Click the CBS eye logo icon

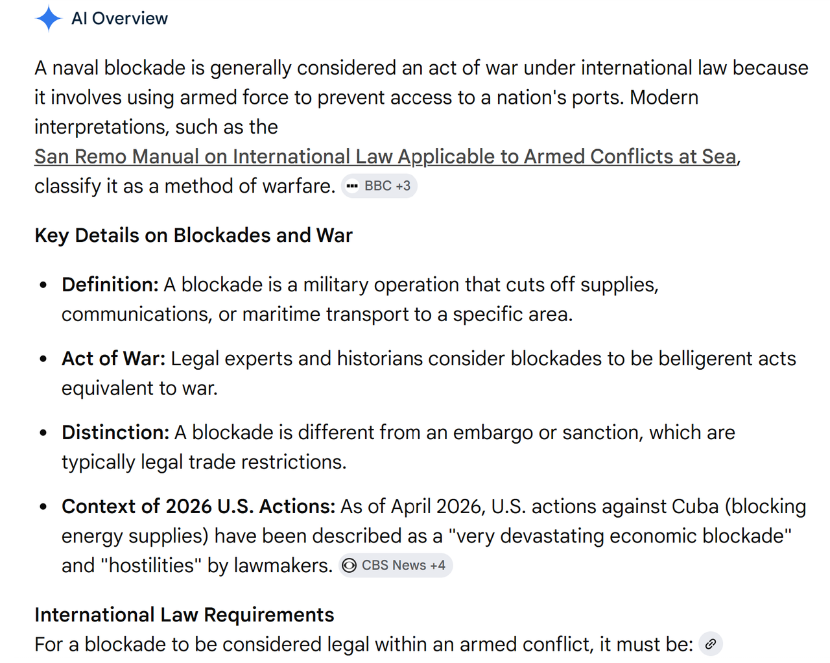[349, 566]
